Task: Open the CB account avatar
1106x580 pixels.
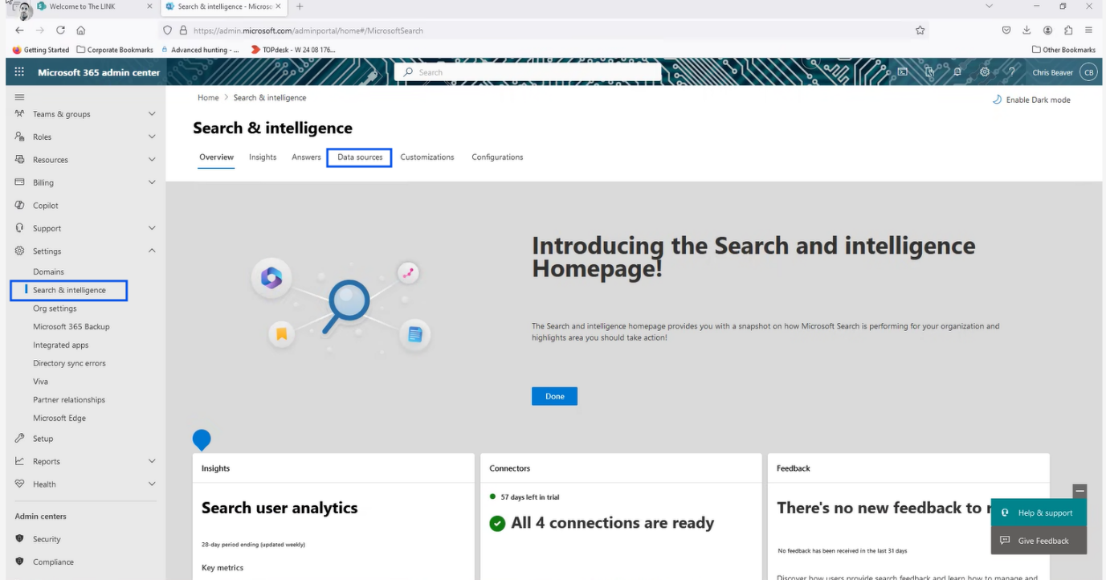Action: click(1088, 72)
